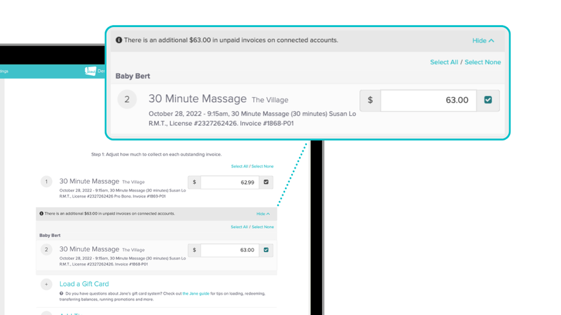Click Hide in the small unpaid invoices banner
561x315 pixels.
click(x=263, y=214)
